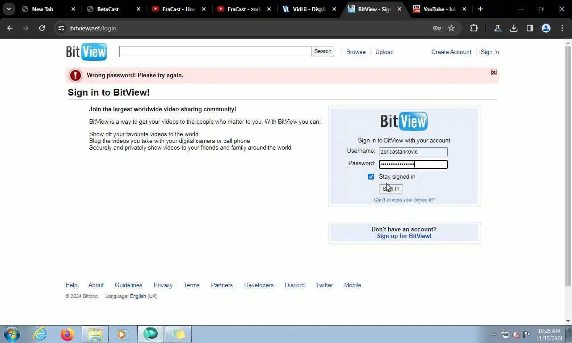
Task: Open the Partners footer link
Action: tap(222, 285)
